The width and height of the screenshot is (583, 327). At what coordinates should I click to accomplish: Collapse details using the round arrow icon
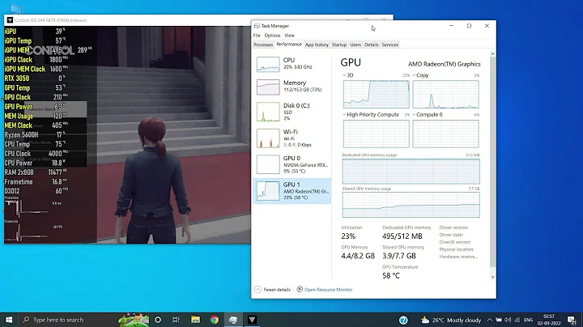coord(257,290)
